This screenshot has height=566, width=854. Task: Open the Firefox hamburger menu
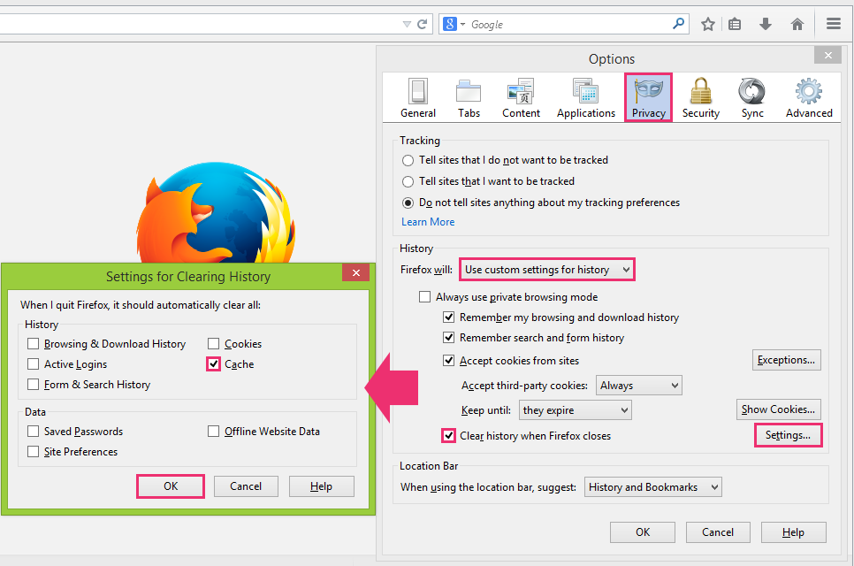(x=834, y=23)
